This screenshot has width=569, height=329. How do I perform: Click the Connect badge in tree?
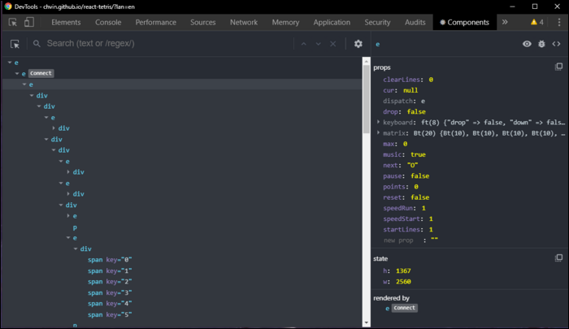click(41, 73)
